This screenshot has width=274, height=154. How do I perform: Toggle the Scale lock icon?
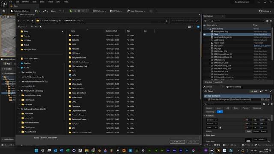[220, 127]
